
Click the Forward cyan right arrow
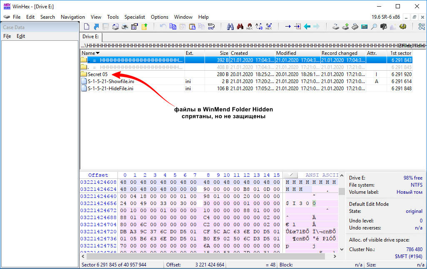317,26
